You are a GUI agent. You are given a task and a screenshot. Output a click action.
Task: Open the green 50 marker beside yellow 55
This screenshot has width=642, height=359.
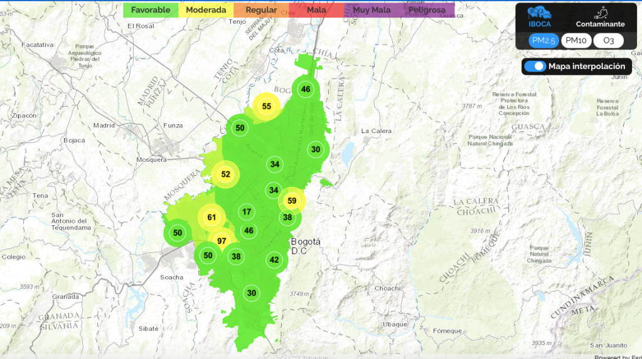[x=240, y=127]
